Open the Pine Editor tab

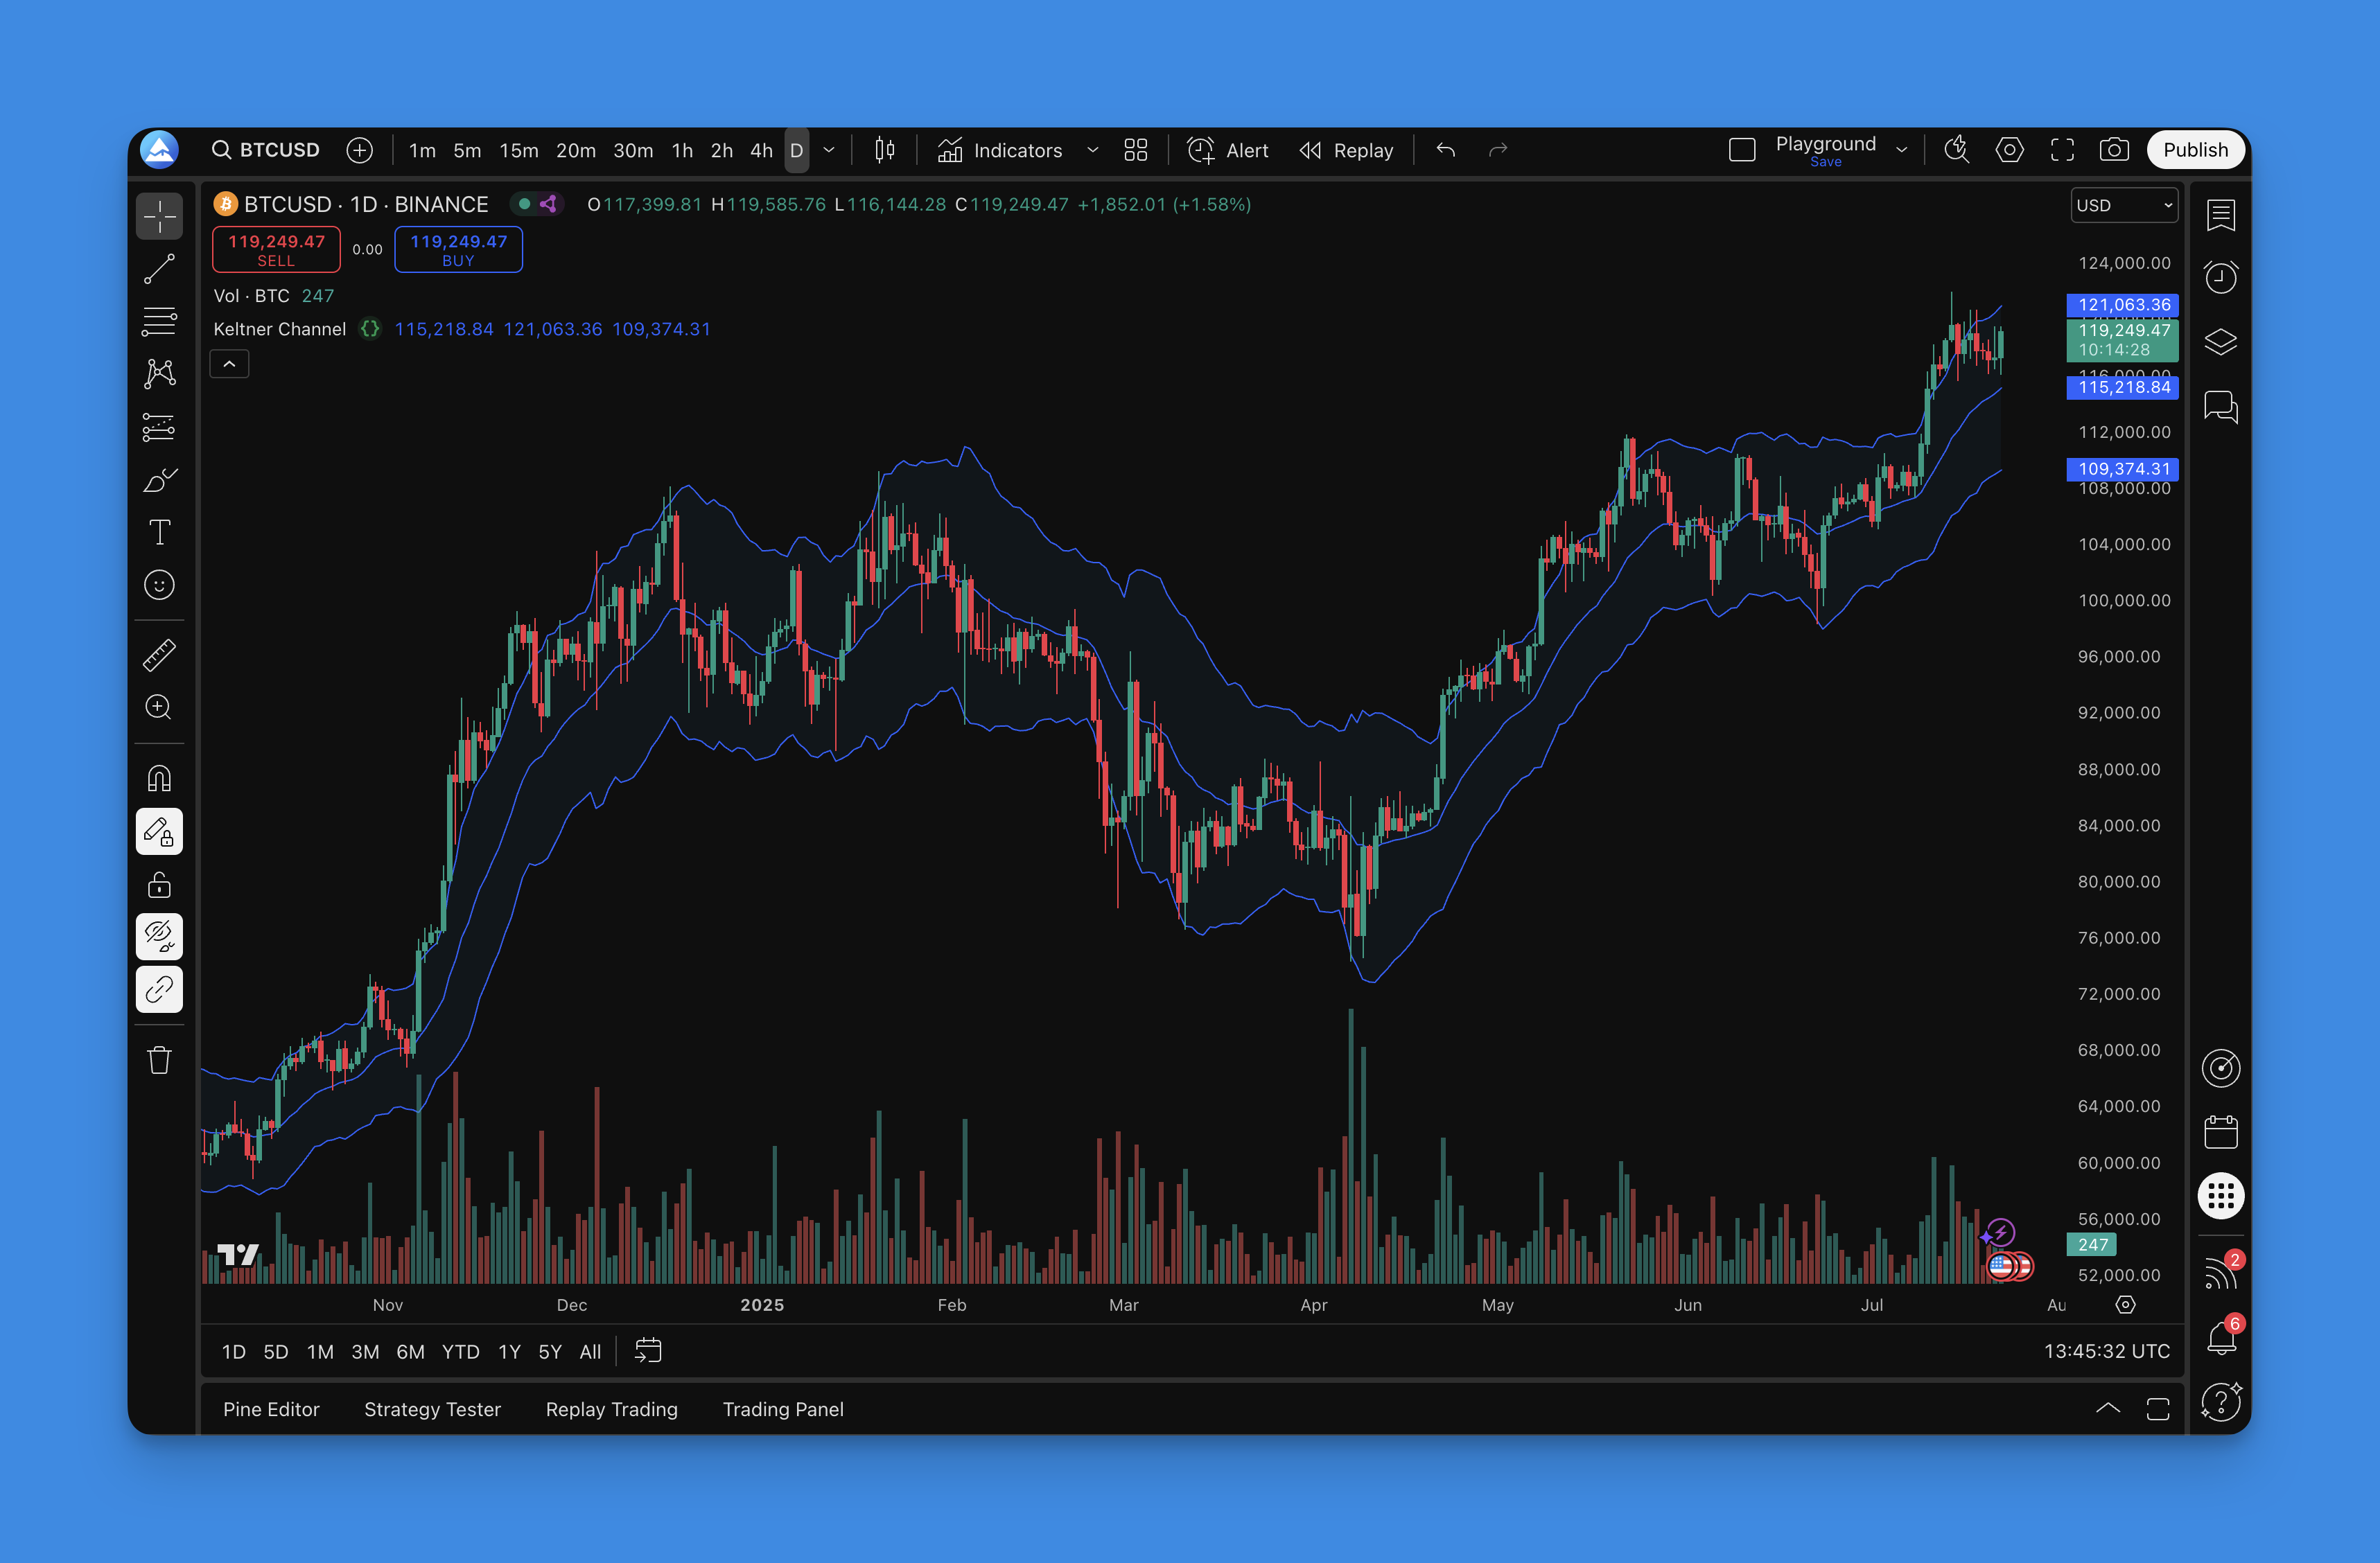(x=271, y=1409)
